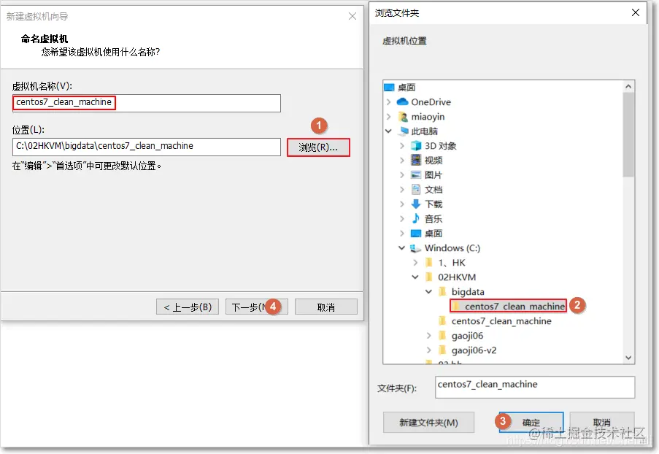Click the 3D 对象 folder icon

pyautogui.click(x=416, y=146)
